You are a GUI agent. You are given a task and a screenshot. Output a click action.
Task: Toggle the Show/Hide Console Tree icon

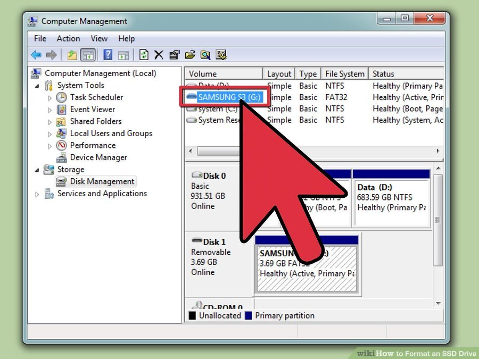88,55
